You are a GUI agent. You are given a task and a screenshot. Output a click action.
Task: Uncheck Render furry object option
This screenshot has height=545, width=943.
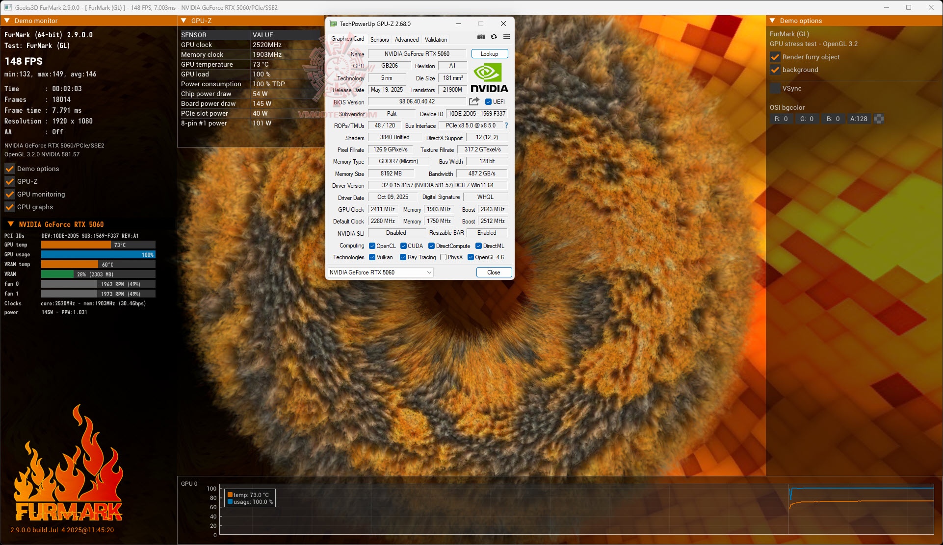775,57
